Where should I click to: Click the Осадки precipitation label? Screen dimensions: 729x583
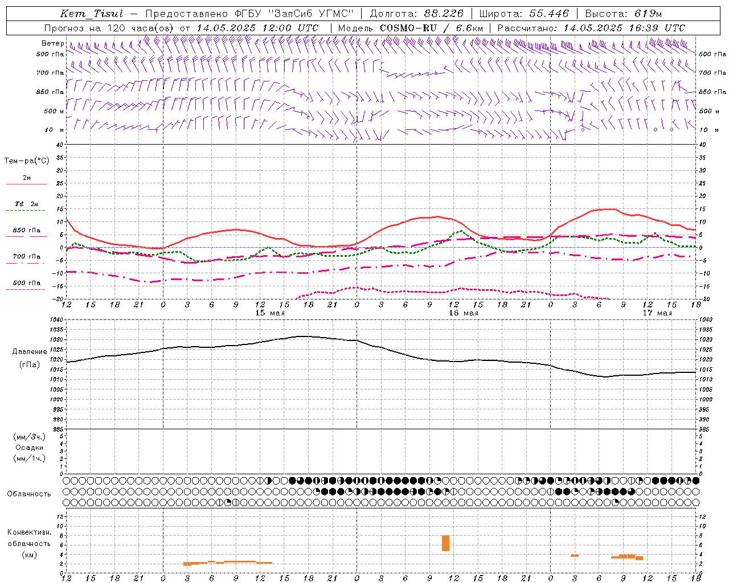(x=30, y=447)
